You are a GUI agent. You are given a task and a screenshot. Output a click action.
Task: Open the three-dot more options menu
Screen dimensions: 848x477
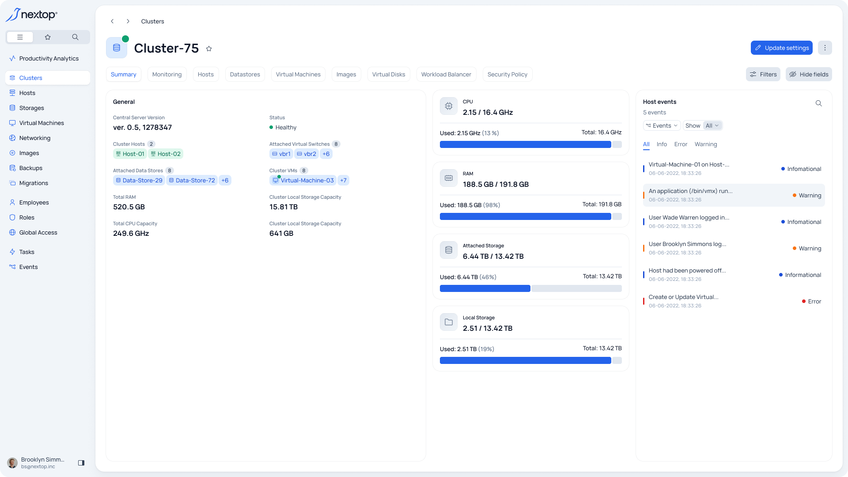(825, 48)
